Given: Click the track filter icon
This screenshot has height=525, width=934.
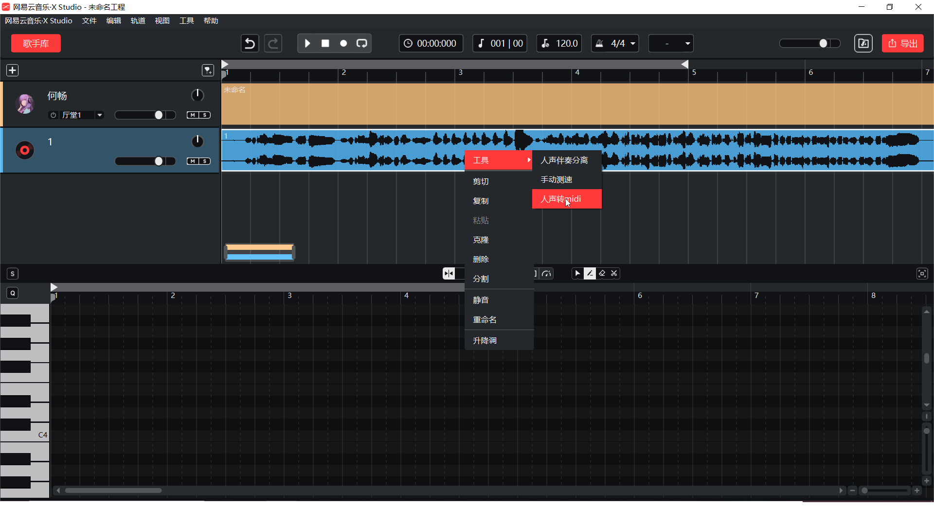Looking at the screenshot, I should (208, 70).
